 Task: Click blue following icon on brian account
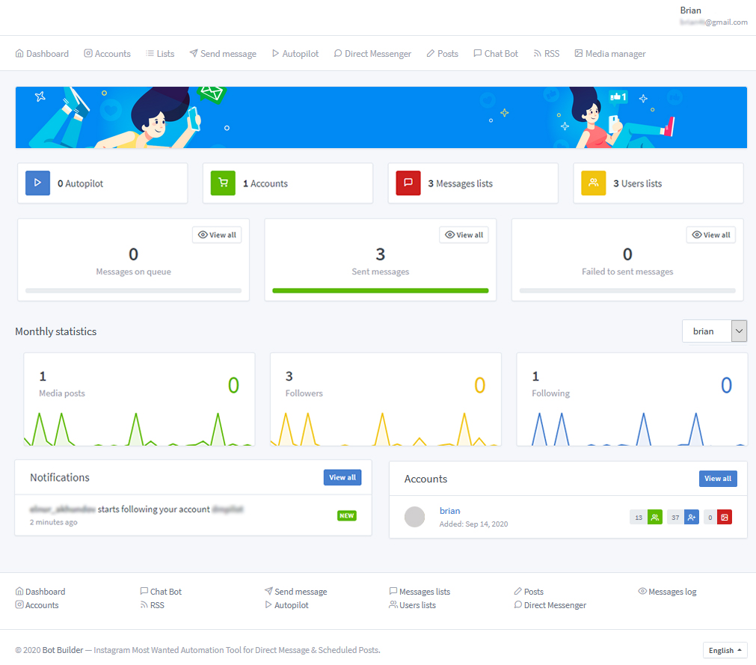pyautogui.click(x=691, y=517)
